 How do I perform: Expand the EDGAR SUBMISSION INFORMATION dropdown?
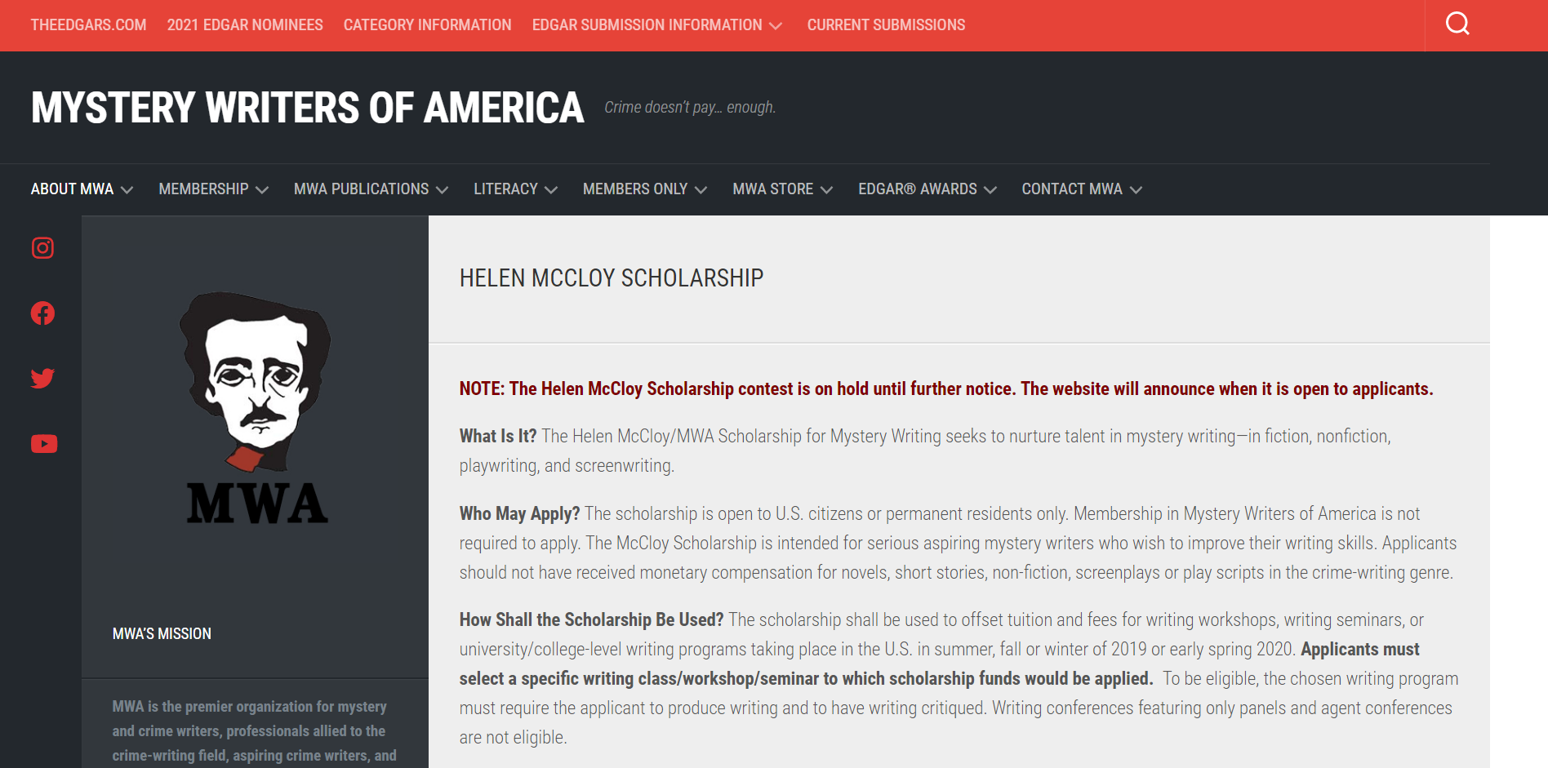pyautogui.click(x=657, y=24)
